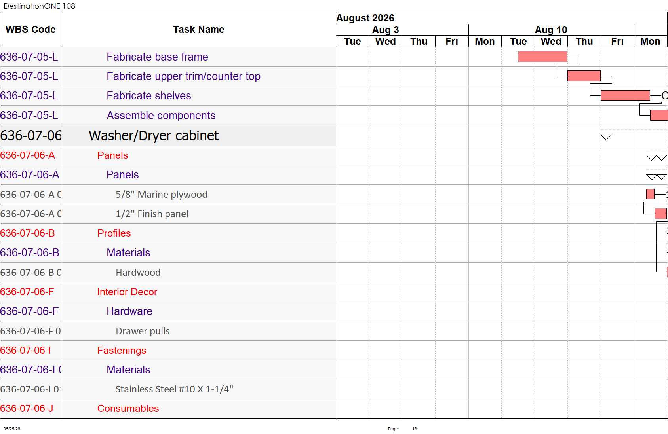Select the Consumables task row
668x434 pixels.
click(168, 409)
